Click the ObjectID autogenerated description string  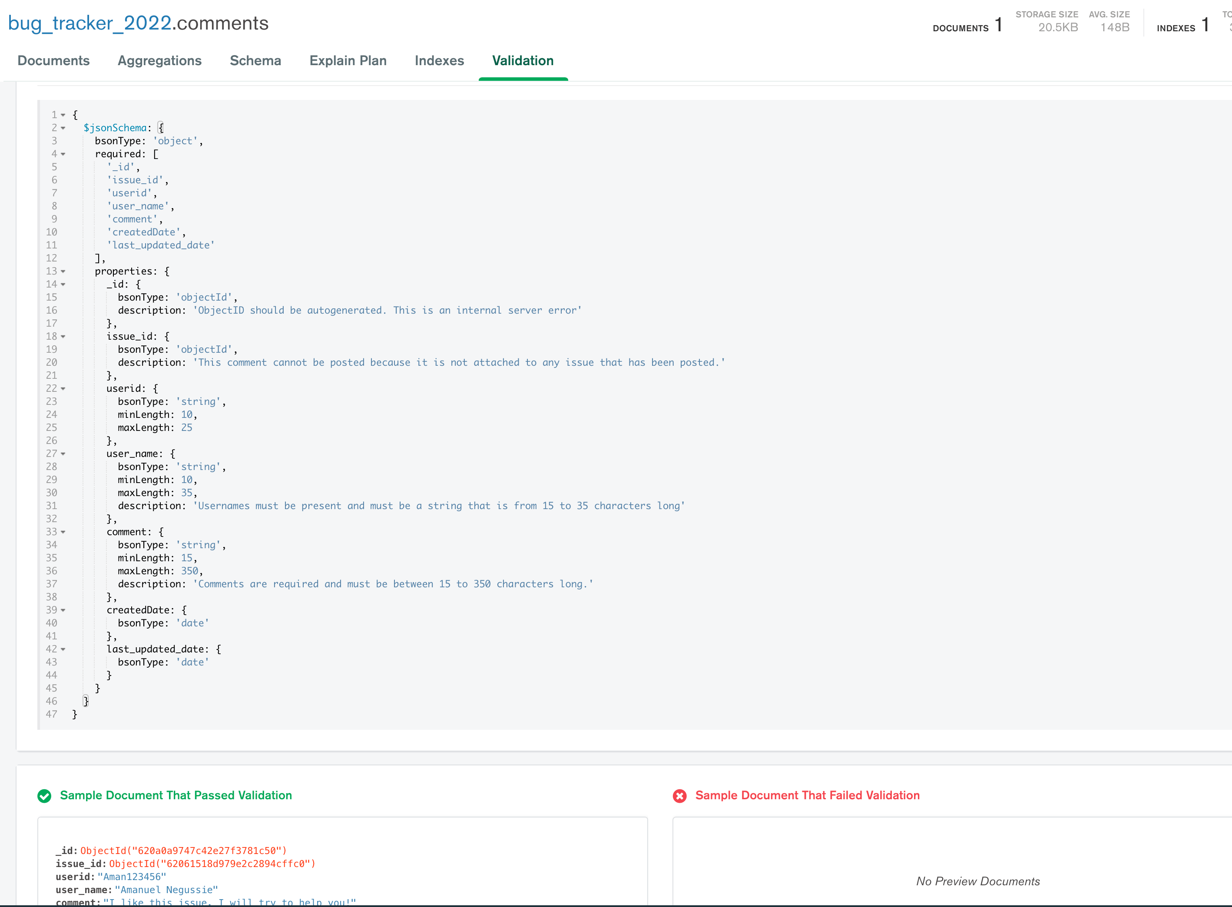(x=387, y=311)
